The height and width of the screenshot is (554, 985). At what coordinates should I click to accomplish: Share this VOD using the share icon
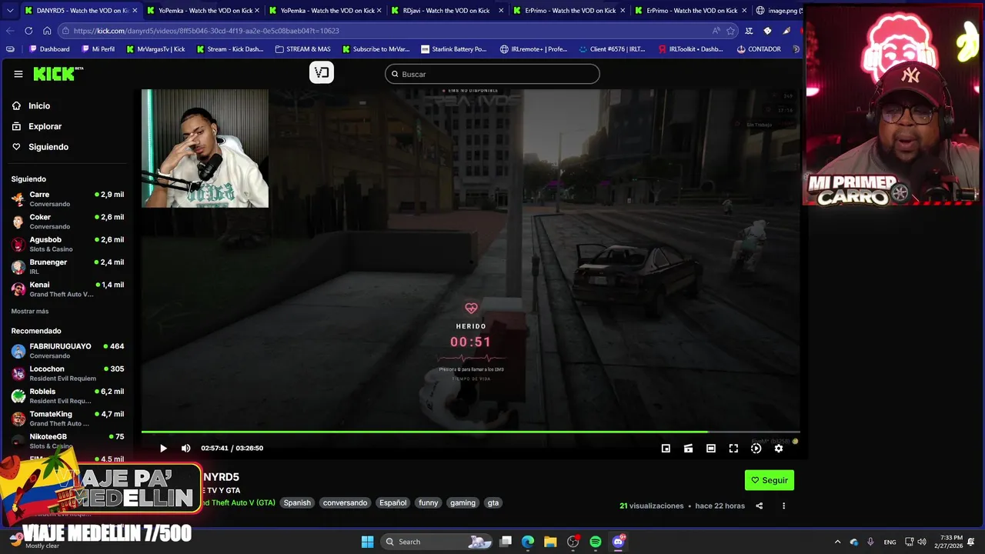coord(760,506)
